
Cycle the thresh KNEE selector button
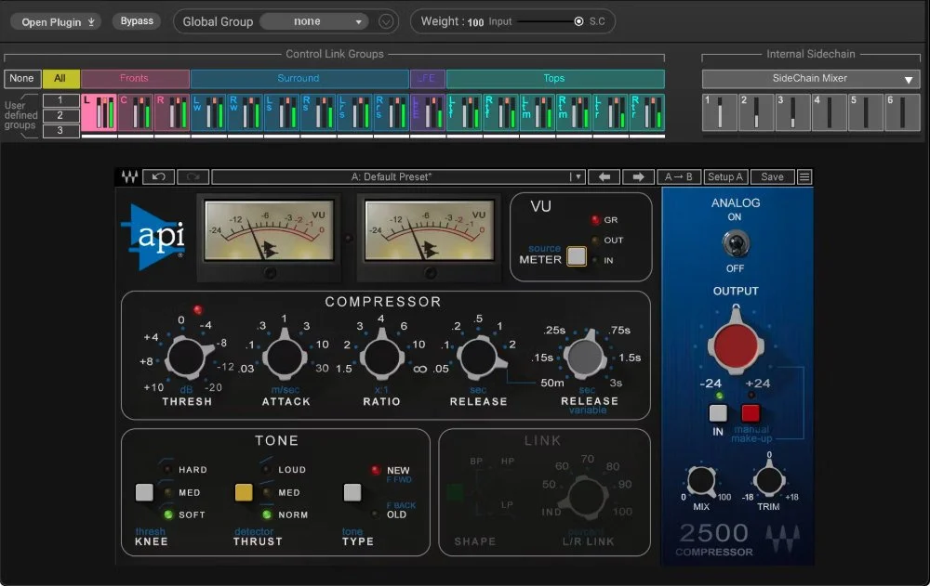click(x=144, y=492)
